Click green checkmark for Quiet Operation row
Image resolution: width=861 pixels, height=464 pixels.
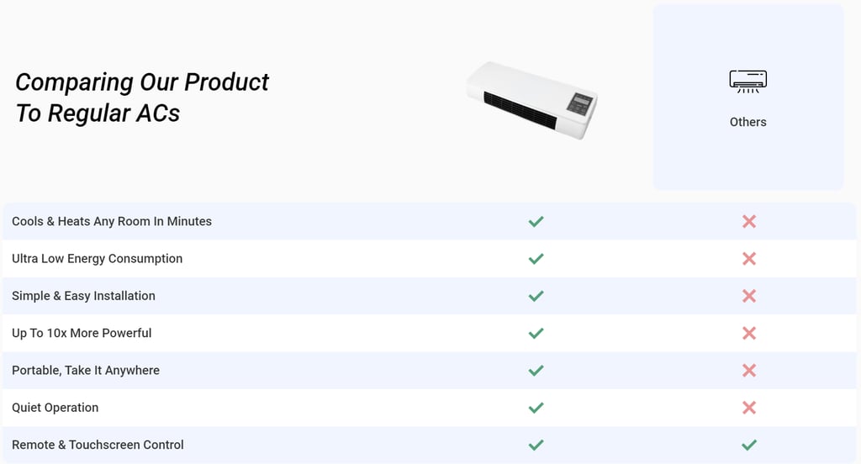coord(536,408)
